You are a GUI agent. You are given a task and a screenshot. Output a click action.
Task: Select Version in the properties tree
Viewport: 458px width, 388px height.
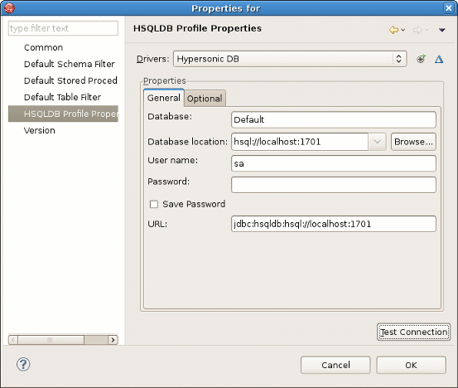point(40,130)
